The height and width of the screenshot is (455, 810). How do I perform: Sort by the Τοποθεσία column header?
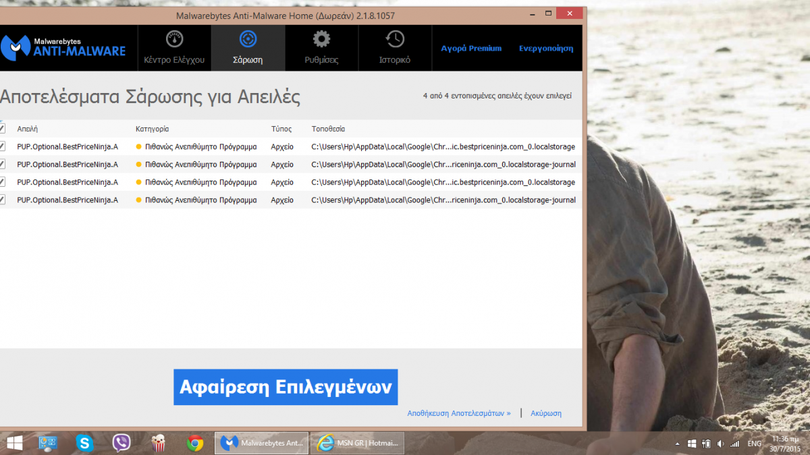[328, 129]
